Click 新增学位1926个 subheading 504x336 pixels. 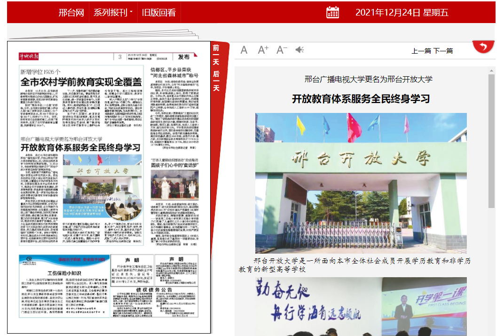[40, 72]
